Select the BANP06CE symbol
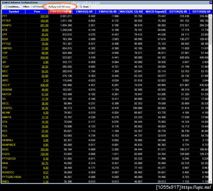The image size is (213, 191). pos(9,145)
